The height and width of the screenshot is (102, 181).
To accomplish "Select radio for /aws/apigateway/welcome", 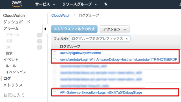I will pos(55,53).
